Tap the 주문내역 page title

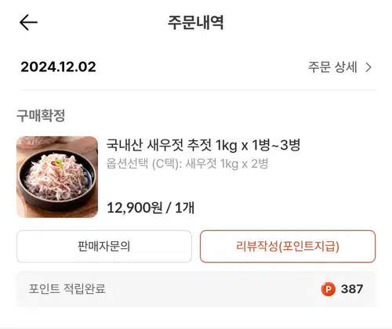pyautogui.click(x=196, y=23)
